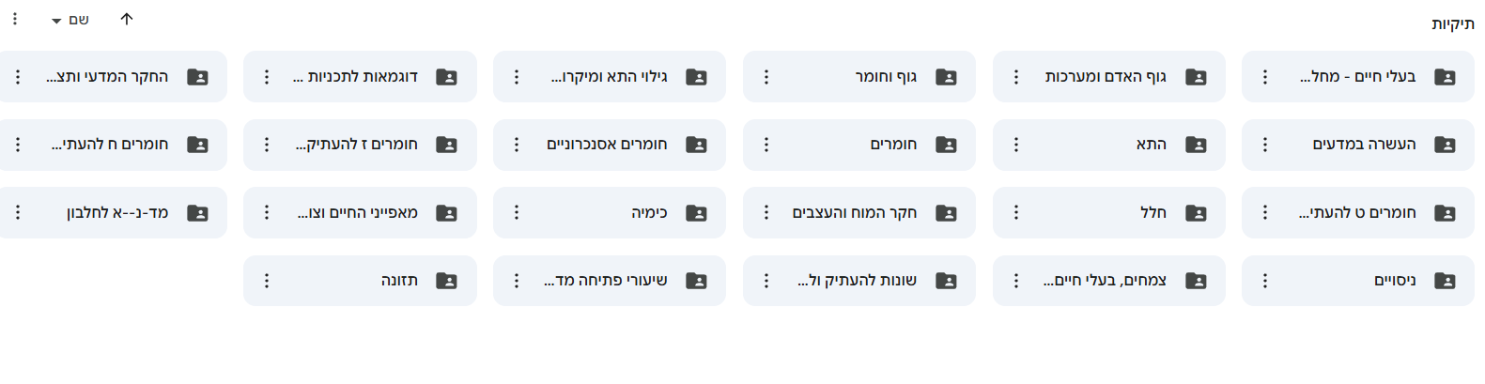
Task: Click the shared folder icon for ניסויים
Action: point(1445,281)
